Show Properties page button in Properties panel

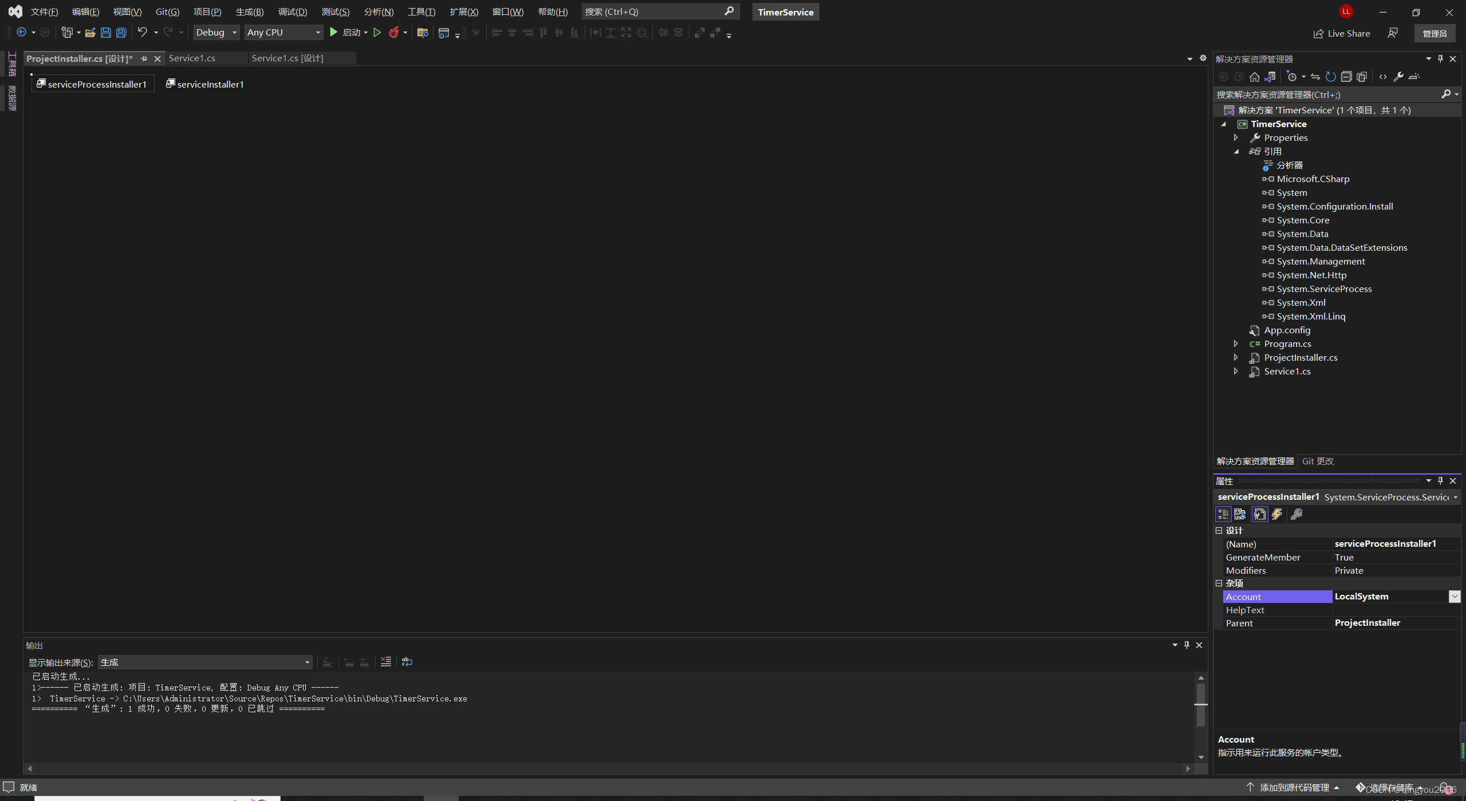pos(1260,514)
